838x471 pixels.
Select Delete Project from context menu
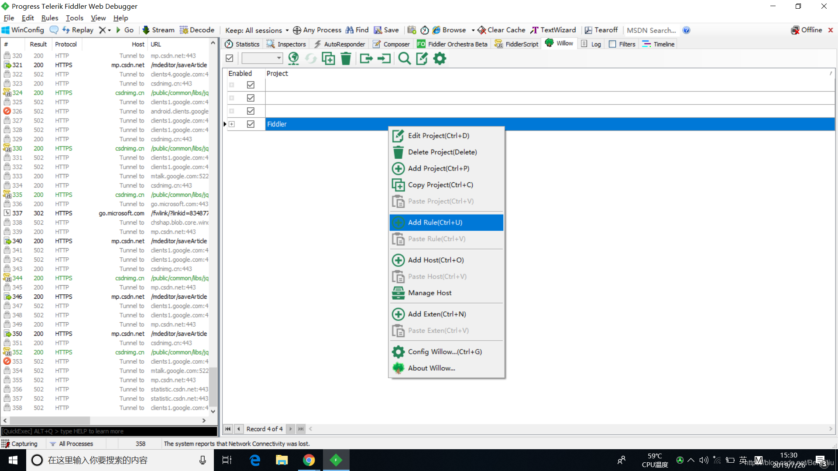[446, 152]
